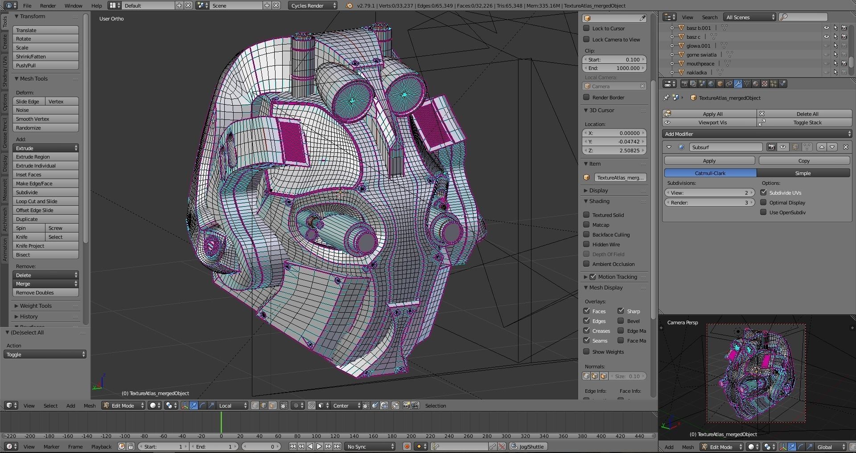Open the Help menu
Screen dimensions: 856x453
tap(96, 6)
